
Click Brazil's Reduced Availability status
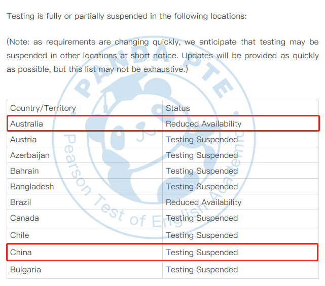pyautogui.click(x=204, y=202)
